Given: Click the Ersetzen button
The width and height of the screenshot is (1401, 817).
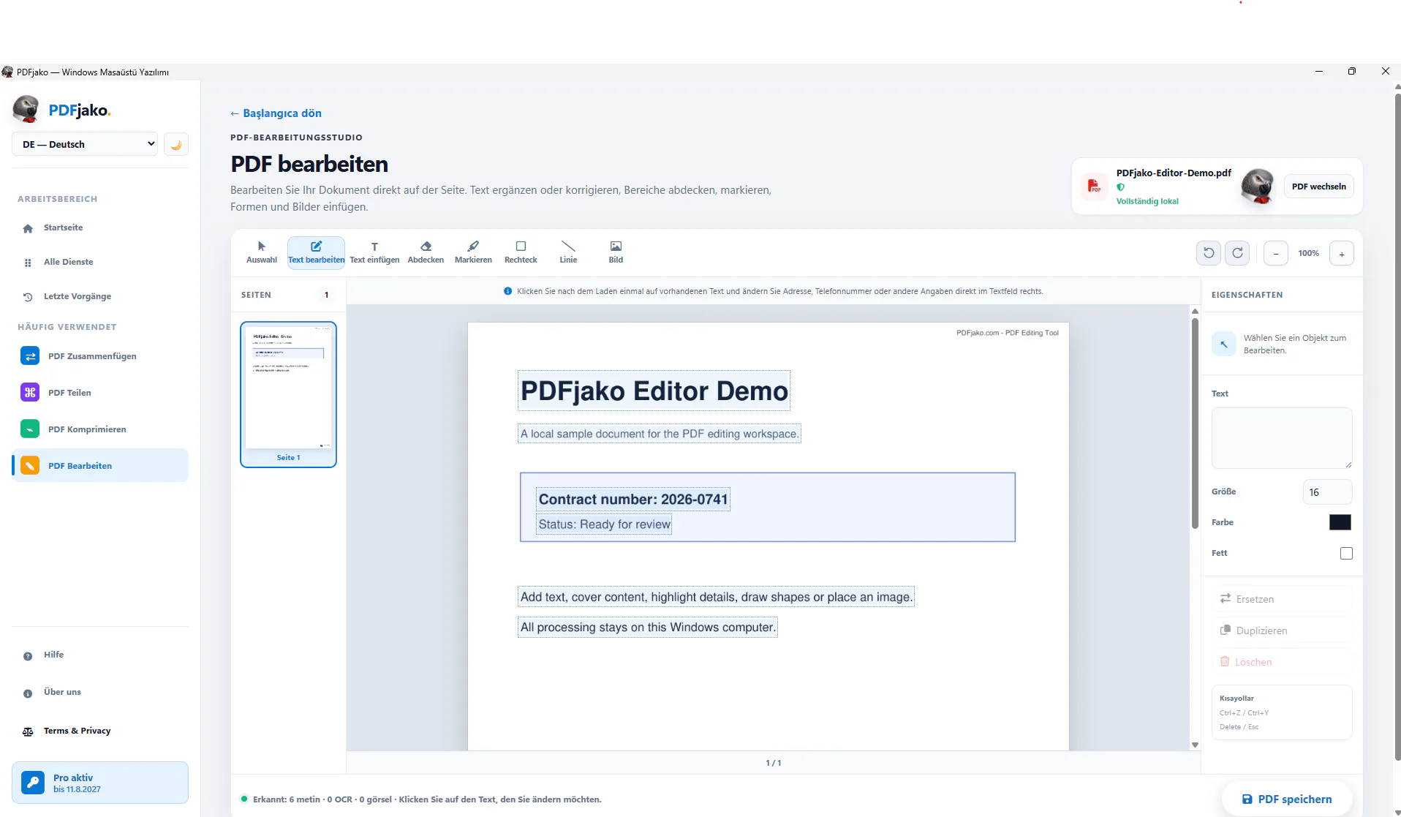Looking at the screenshot, I should click(x=1282, y=599).
